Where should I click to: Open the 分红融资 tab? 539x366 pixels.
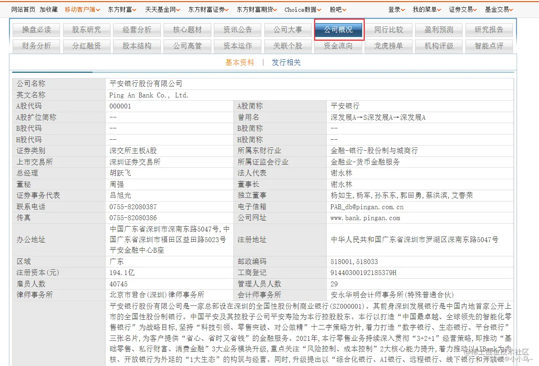click(x=87, y=46)
